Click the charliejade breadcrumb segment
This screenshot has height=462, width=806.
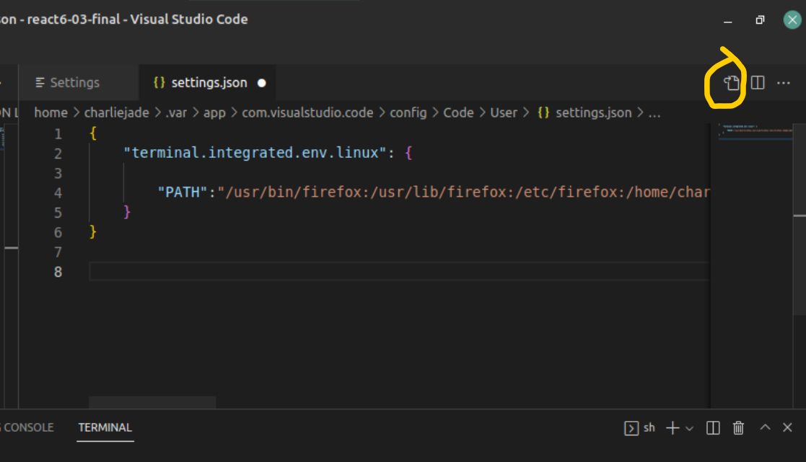[x=117, y=112]
